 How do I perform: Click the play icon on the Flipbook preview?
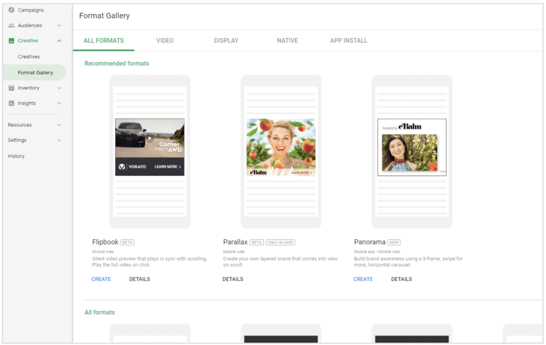(x=150, y=138)
